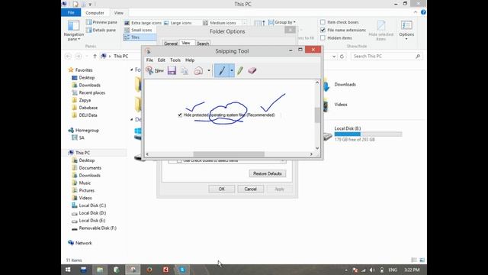Open Skype from the taskbar

pos(182,270)
